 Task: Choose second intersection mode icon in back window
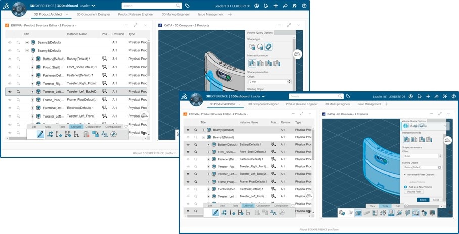point(260,63)
